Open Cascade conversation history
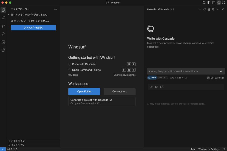 [x=205, y=9]
